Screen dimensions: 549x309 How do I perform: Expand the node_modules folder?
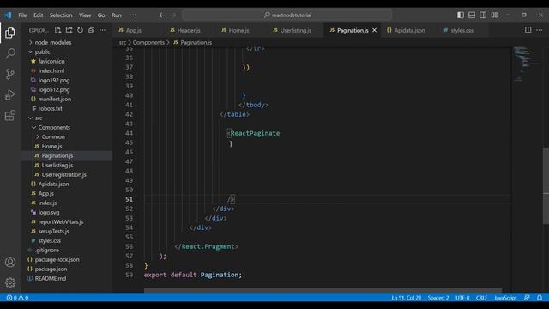point(53,42)
